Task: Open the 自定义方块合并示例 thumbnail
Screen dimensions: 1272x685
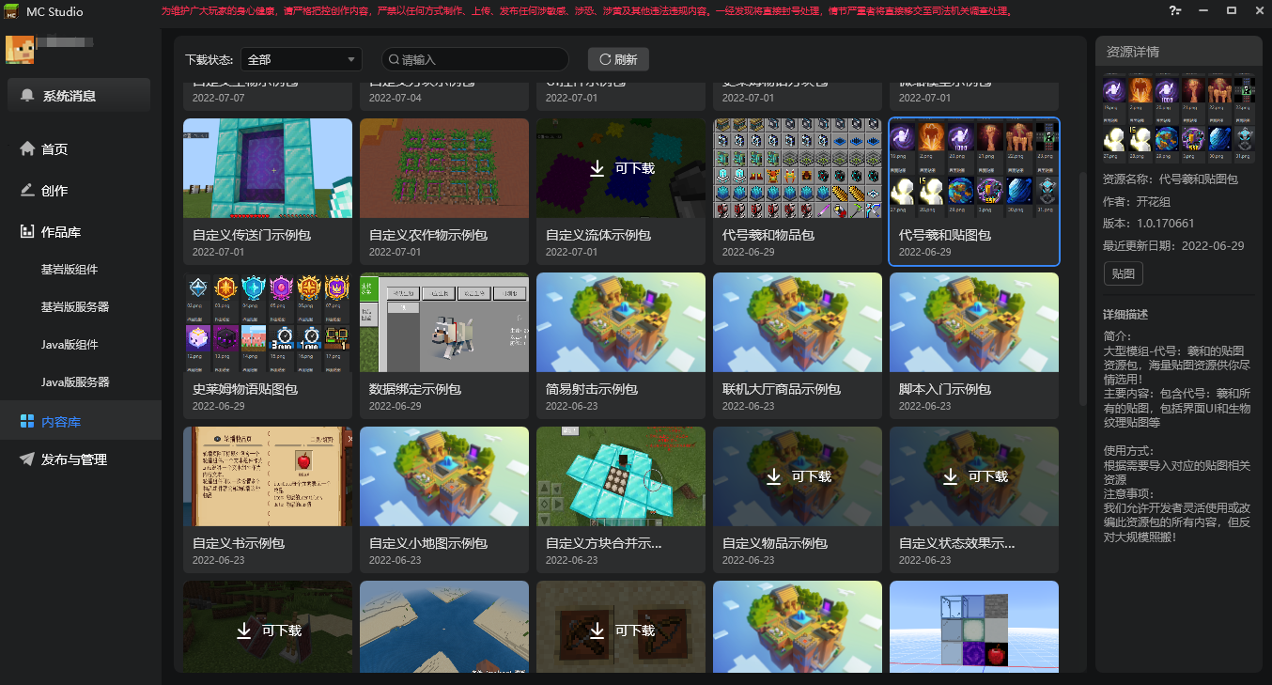Action: pyautogui.click(x=621, y=476)
